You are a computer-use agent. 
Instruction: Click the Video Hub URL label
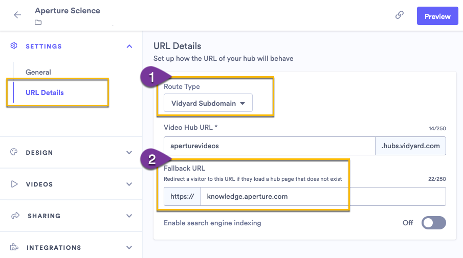(x=190, y=127)
